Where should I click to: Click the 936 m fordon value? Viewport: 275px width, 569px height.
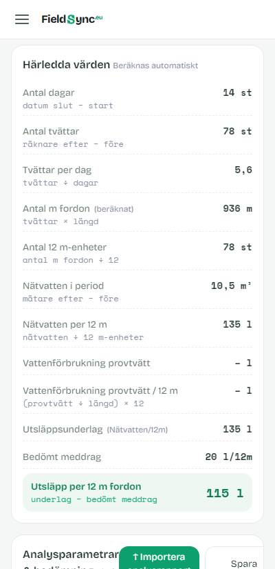pyautogui.click(x=237, y=208)
